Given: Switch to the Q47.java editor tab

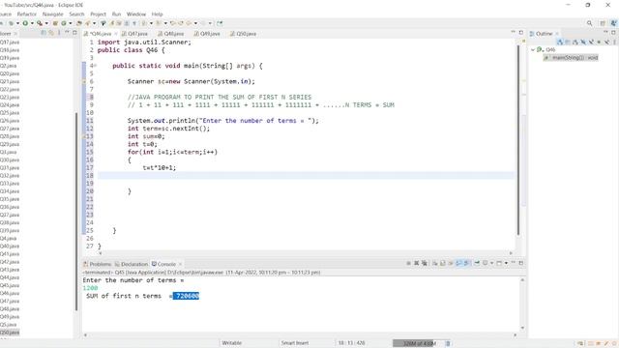Looking at the screenshot, I should point(134,34).
